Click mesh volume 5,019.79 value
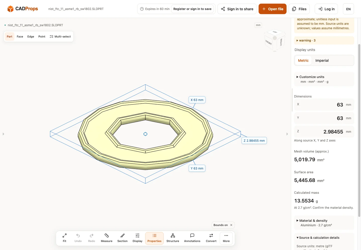 (x=305, y=159)
